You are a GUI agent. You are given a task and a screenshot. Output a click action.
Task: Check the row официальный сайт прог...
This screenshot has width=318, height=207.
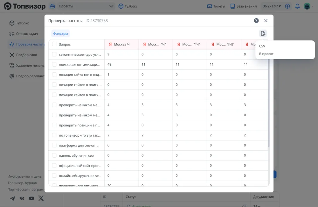click(x=54, y=165)
